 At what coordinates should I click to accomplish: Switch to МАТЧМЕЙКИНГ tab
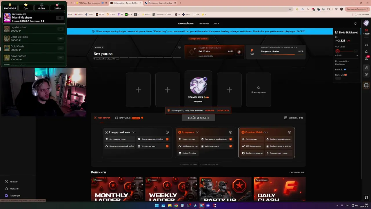(186, 24)
